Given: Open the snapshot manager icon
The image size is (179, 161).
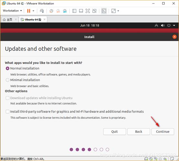Looking at the screenshot, I should click(x=65, y=11).
